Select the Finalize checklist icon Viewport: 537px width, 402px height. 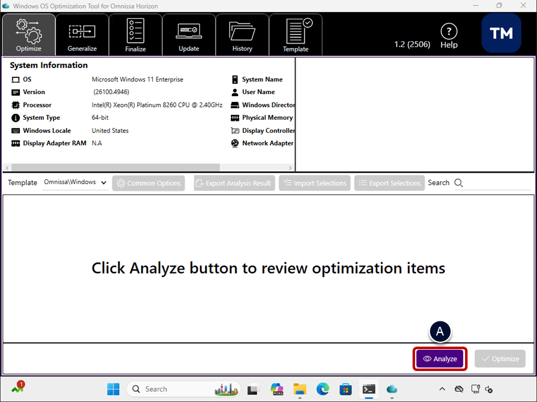135,31
